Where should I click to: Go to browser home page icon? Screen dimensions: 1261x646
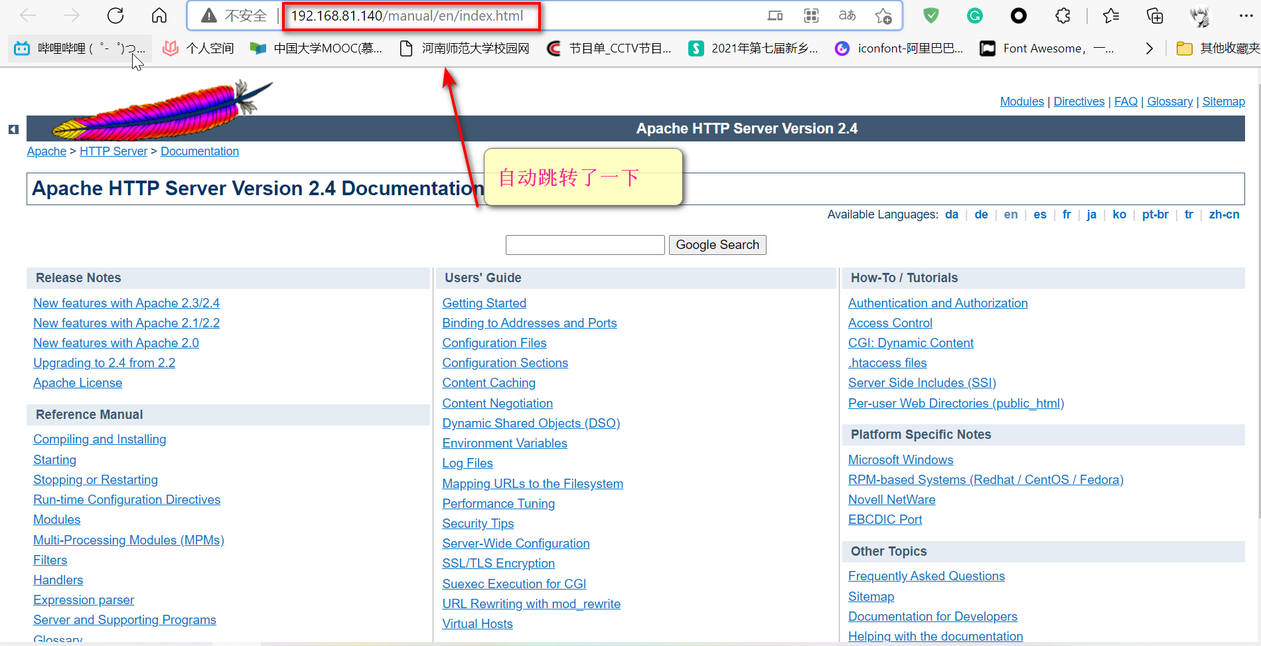(x=159, y=15)
